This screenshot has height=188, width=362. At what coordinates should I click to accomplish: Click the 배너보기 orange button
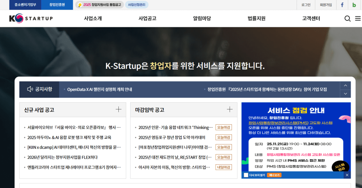click(274, 175)
